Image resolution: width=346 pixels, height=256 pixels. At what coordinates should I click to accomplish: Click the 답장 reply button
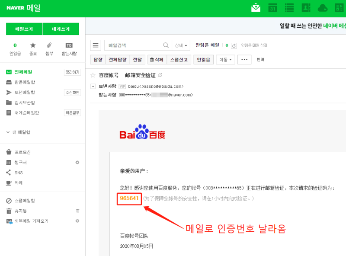point(98,60)
